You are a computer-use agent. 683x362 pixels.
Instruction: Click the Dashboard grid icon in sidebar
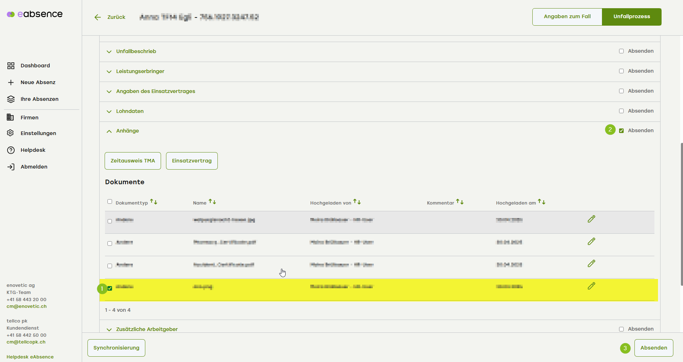[11, 66]
